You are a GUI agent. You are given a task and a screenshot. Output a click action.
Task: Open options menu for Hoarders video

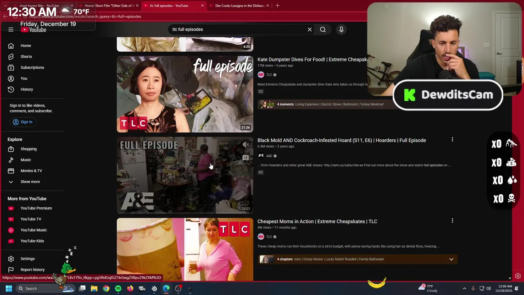(x=452, y=140)
